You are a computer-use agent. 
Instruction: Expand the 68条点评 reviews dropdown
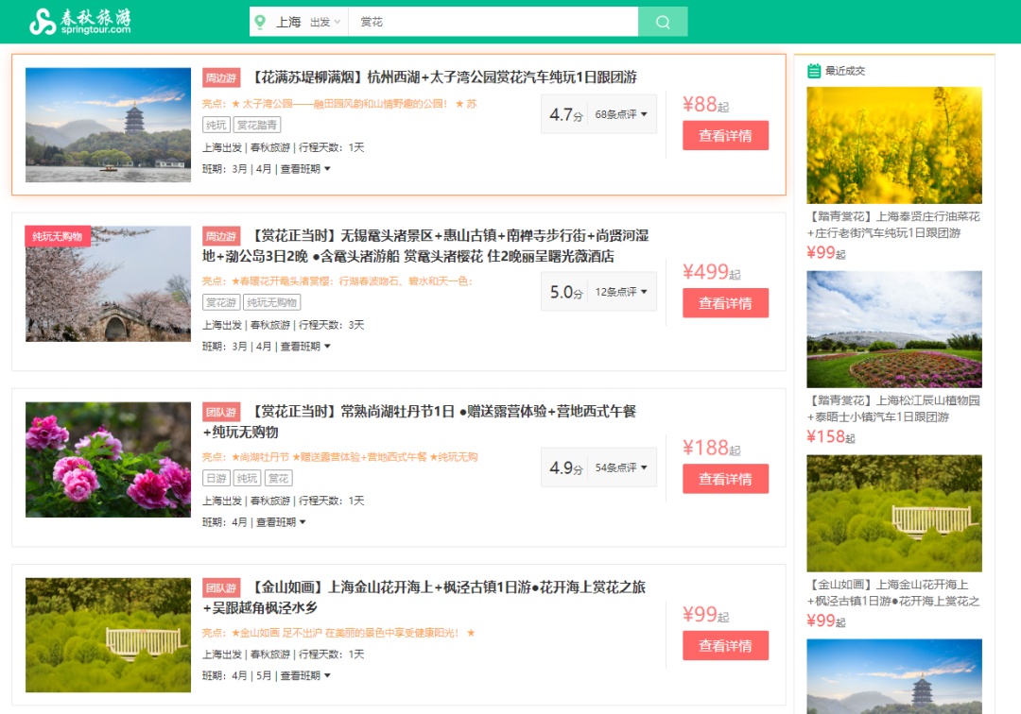pyautogui.click(x=621, y=114)
